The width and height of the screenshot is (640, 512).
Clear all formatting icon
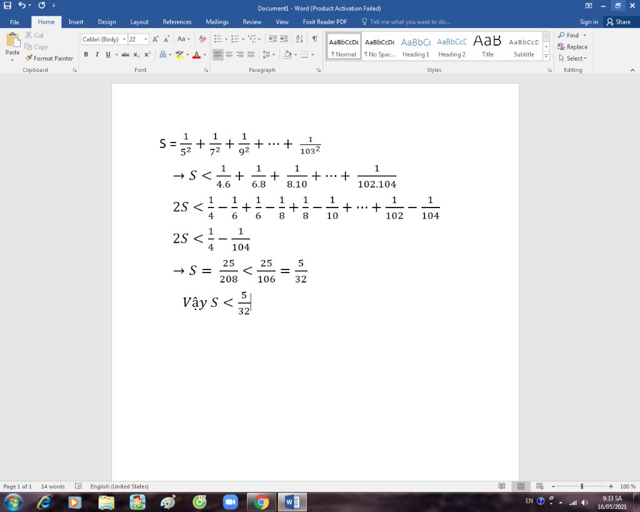pos(202,39)
